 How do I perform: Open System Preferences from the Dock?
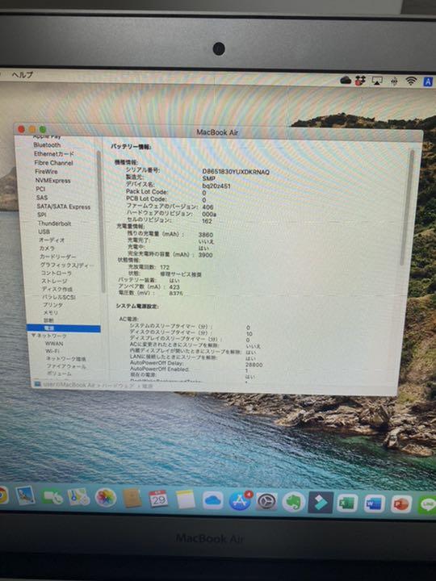266,502
